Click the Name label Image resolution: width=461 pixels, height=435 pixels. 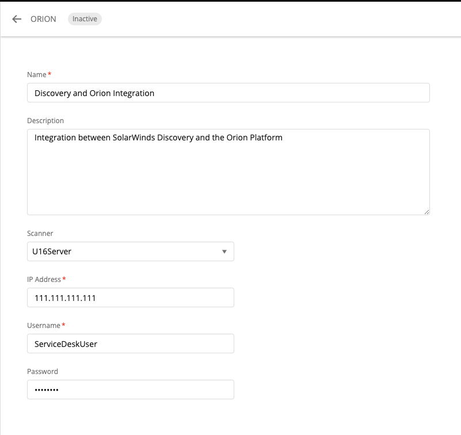tap(37, 75)
